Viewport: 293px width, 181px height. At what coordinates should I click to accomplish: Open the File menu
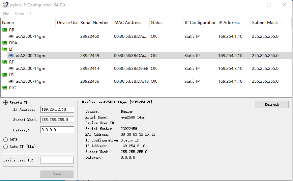tap(6, 14)
